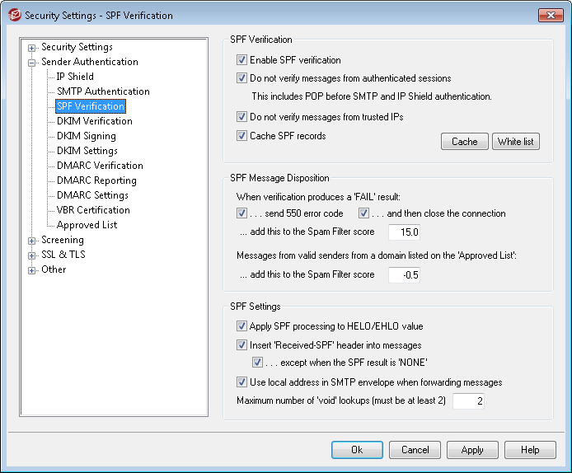This screenshot has width=572, height=473.
Task: Open the VBR Certification page
Action: 94,210
